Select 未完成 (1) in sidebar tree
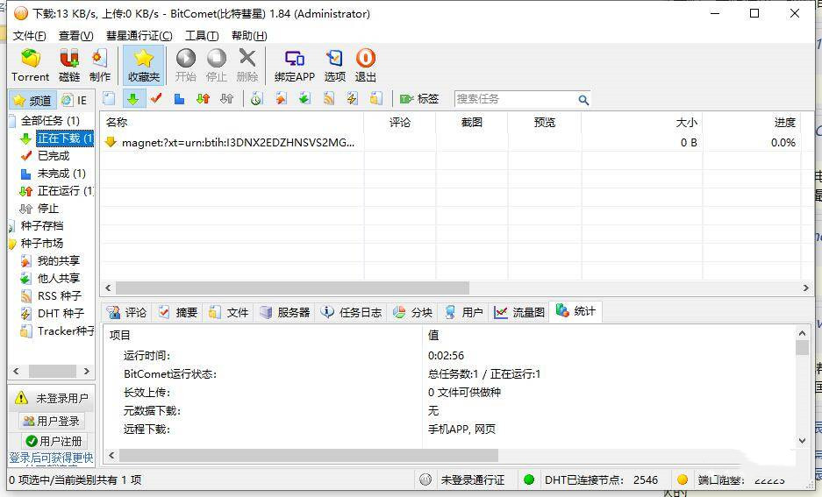Screen dimensions: 822x497 (61, 174)
